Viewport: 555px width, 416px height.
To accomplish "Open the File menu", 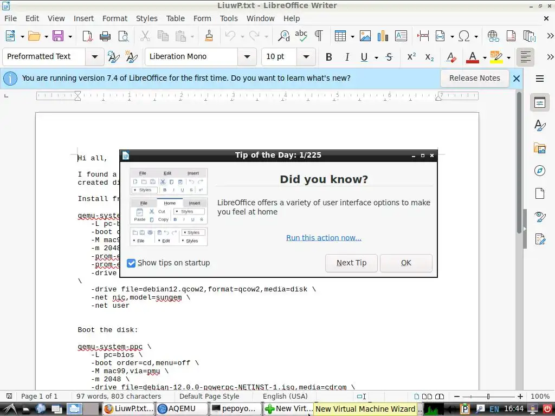I will click(11, 18).
